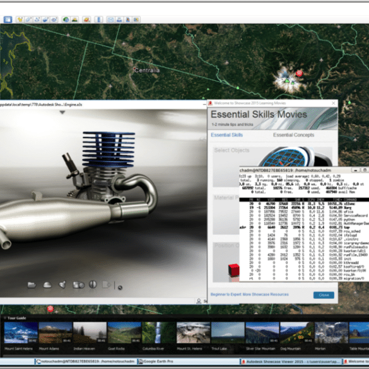Click the Save Image toolbar icon
Image resolution: width=369 pixels, height=369 pixels.
coord(127,20)
